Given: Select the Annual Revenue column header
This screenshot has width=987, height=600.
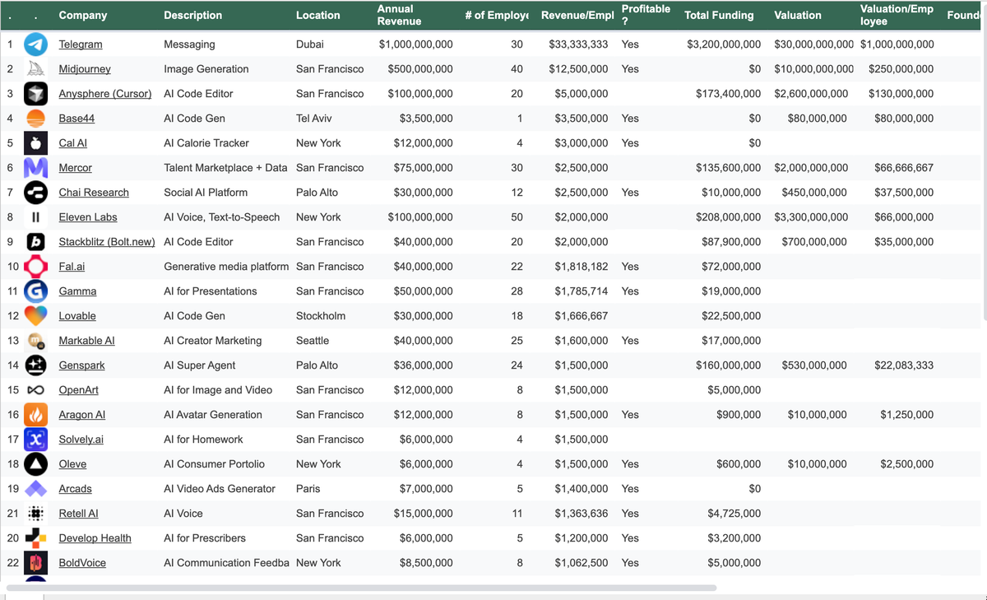Looking at the screenshot, I should 399,15.
